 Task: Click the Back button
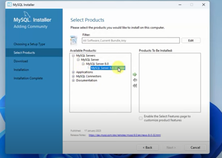[148, 147]
